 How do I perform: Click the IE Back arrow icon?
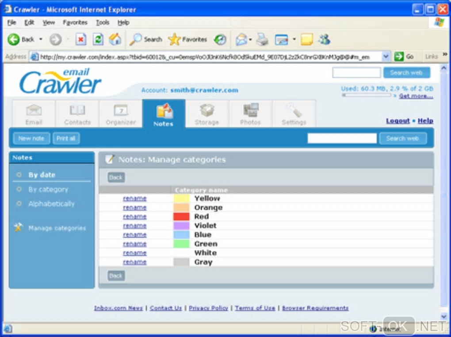point(14,40)
